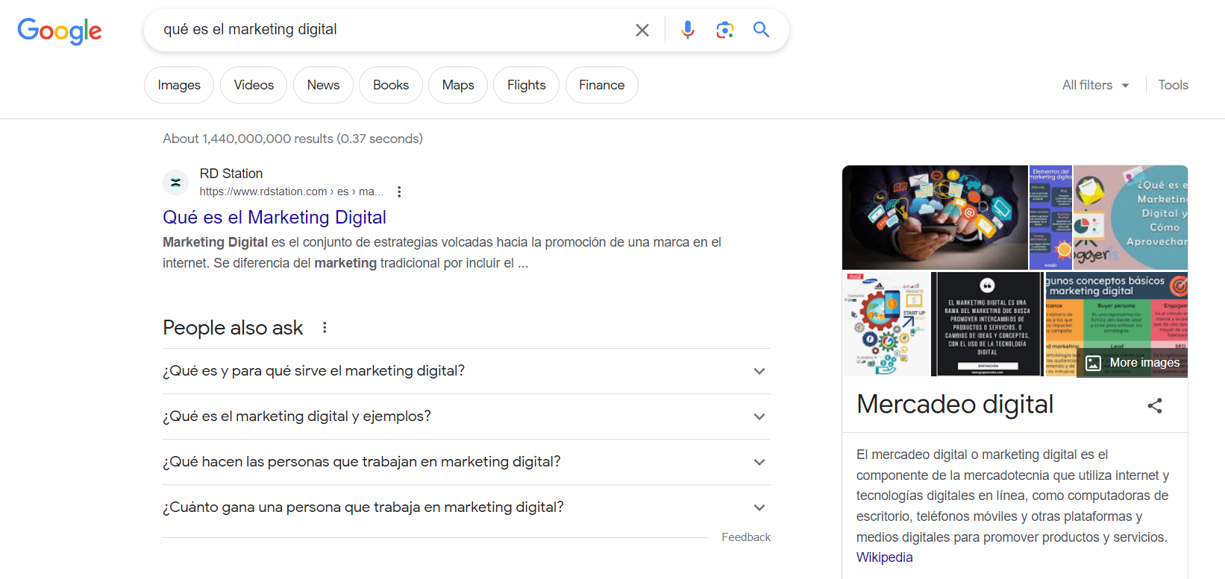The height and width of the screenshot is (579, 1225).
Task: Open the '¿Qué es Marketing Digital y Cómo Aprovechar' image
Action: [x=1130, y=218]
